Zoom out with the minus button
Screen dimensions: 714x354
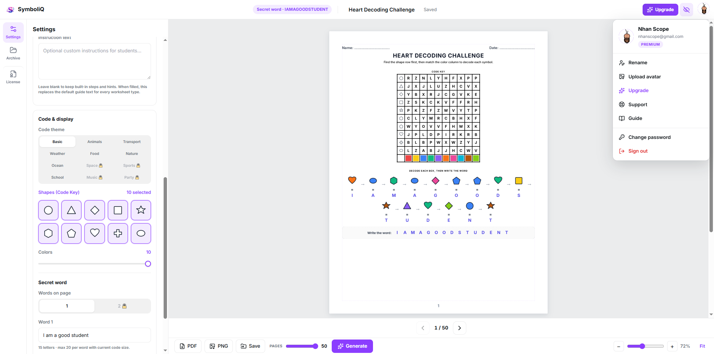[619, 346]
